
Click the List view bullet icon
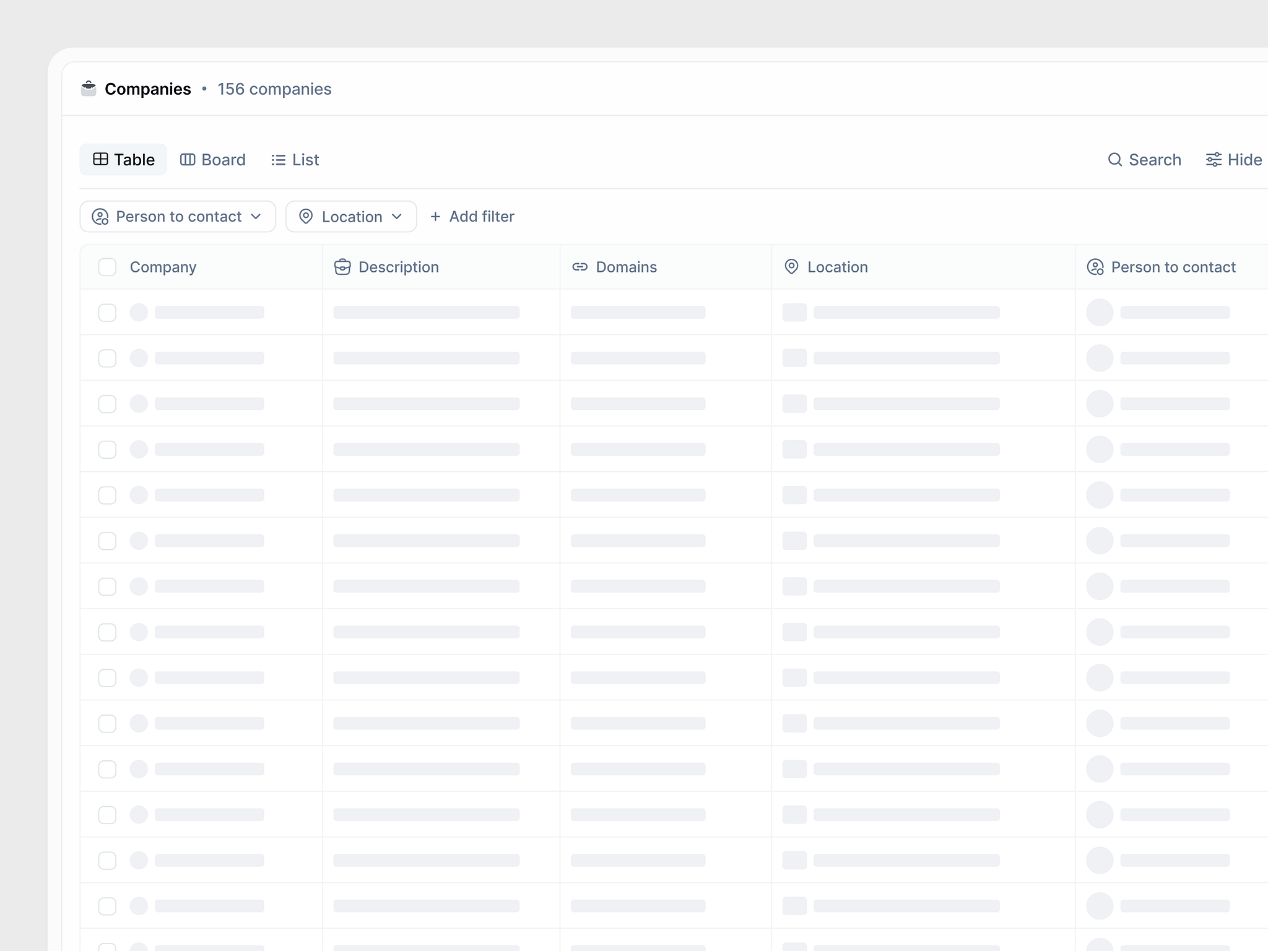point(279,159)
